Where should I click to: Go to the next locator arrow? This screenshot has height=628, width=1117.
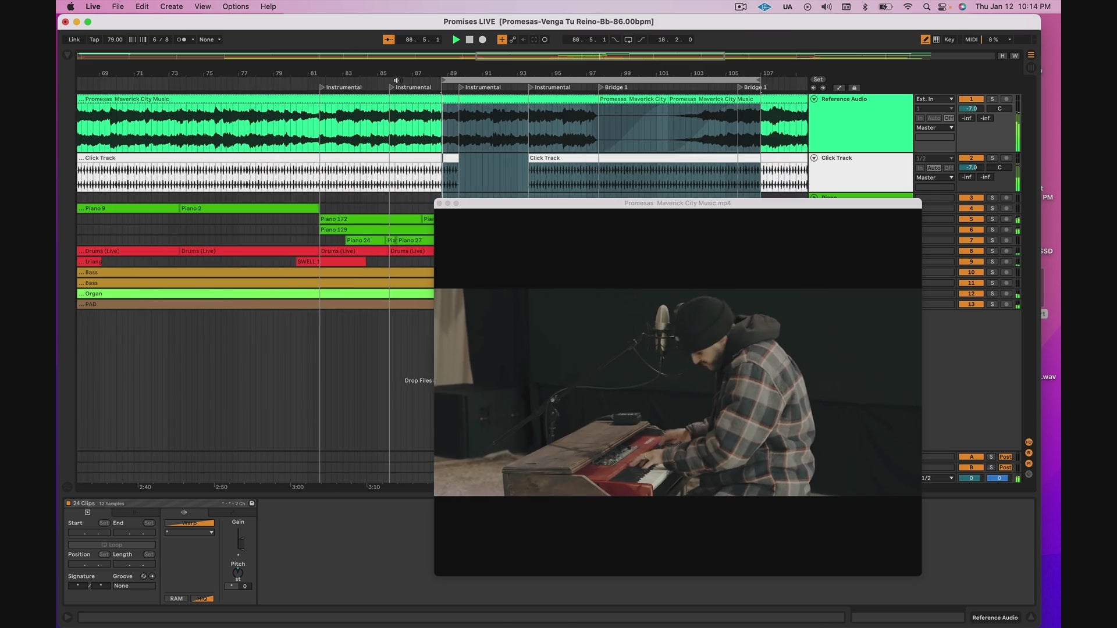pos(823,88)
